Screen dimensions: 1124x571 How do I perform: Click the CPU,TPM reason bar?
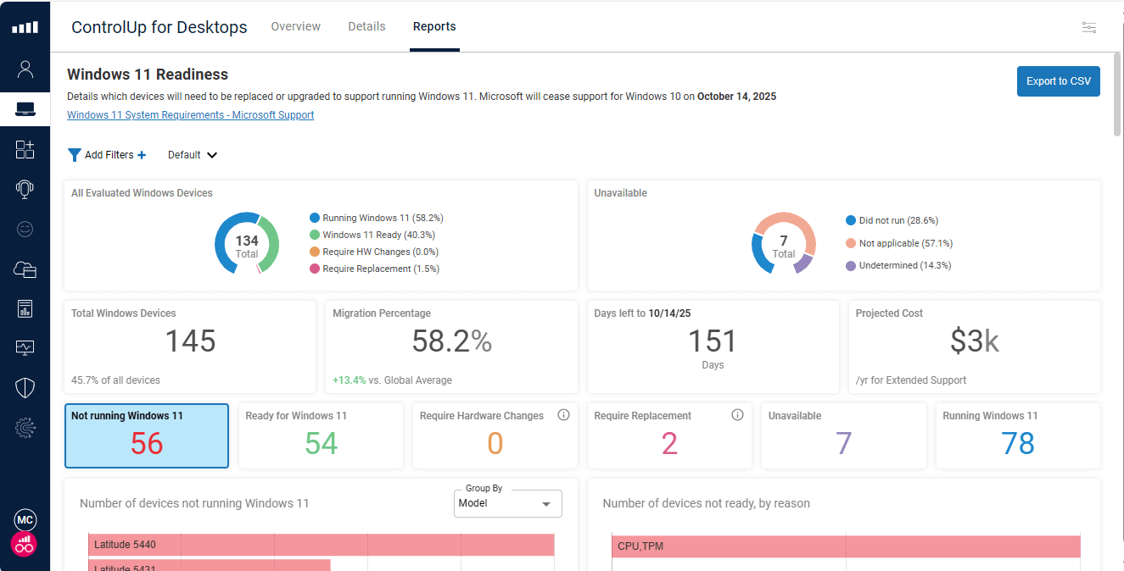coord(846,546)
